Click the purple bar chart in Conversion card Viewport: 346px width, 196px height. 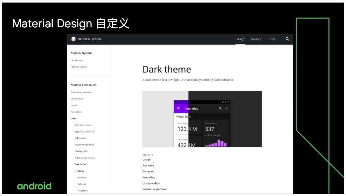pyautogui.click(x=216, y=143)
